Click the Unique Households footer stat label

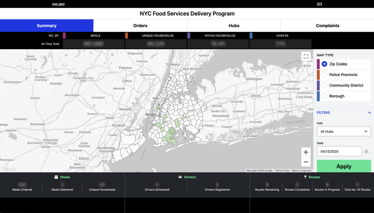[102, 190]
